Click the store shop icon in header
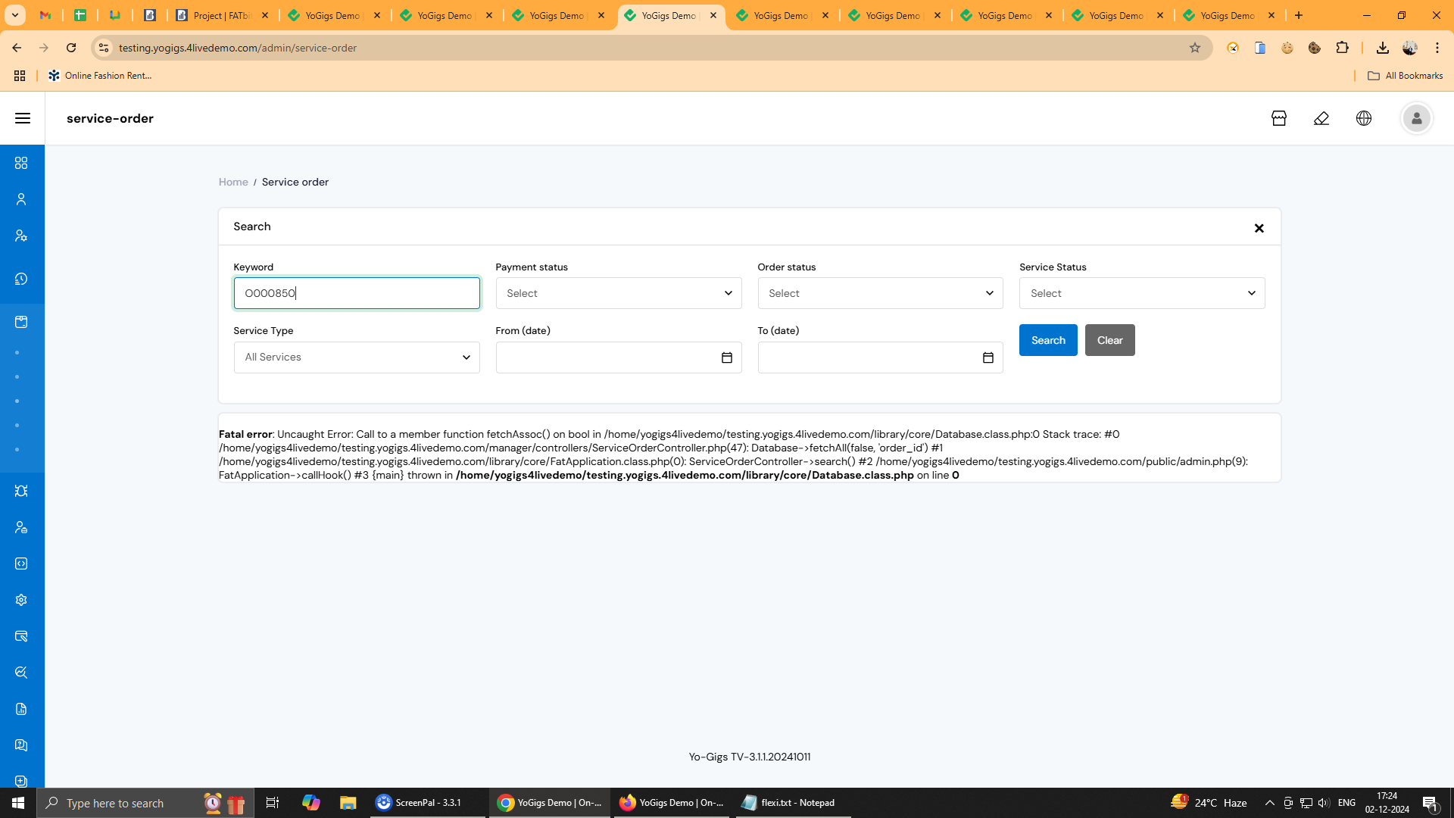The width and height of the screenshot is (1454, 818). tap(1279, 118)
